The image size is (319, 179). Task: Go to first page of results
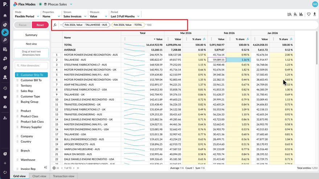pos(58,168)
